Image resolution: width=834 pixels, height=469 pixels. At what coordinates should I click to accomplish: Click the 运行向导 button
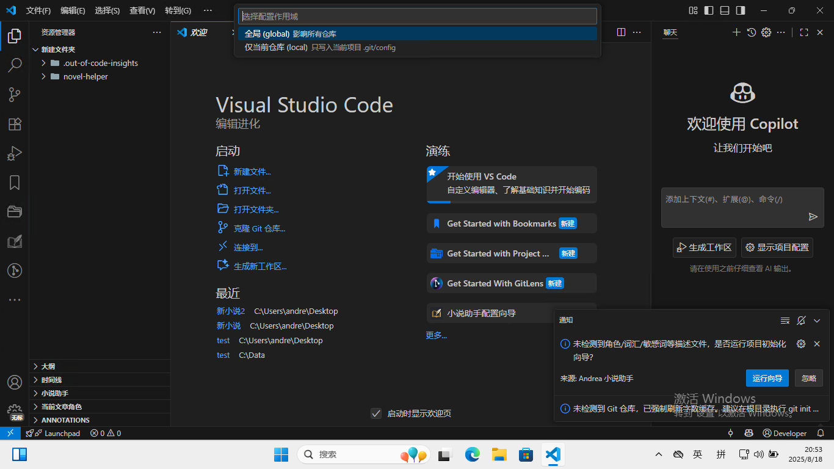767,378
